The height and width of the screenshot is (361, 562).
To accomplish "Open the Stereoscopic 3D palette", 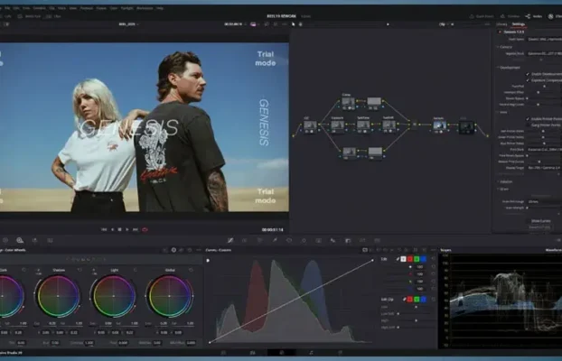I will click(377, 240).
